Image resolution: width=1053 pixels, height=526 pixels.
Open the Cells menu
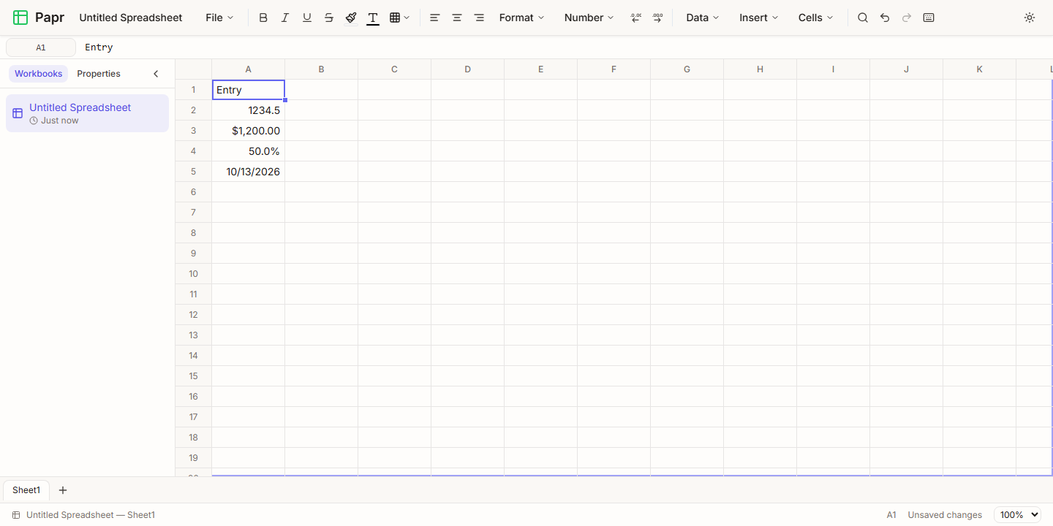815,18
